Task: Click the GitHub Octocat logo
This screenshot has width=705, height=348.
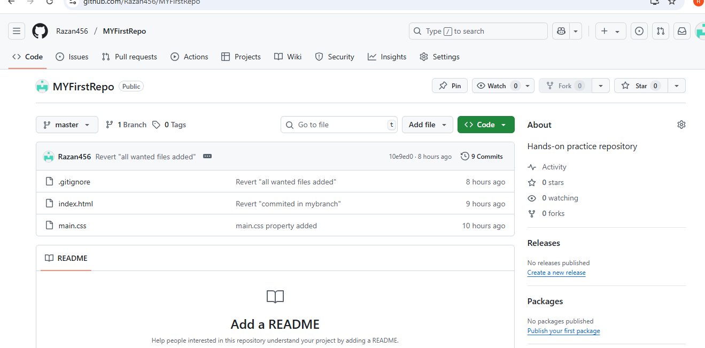Action: (40, 31)
